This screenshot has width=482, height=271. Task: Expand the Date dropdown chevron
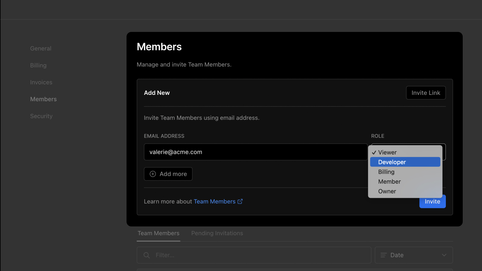coord(444,255)
